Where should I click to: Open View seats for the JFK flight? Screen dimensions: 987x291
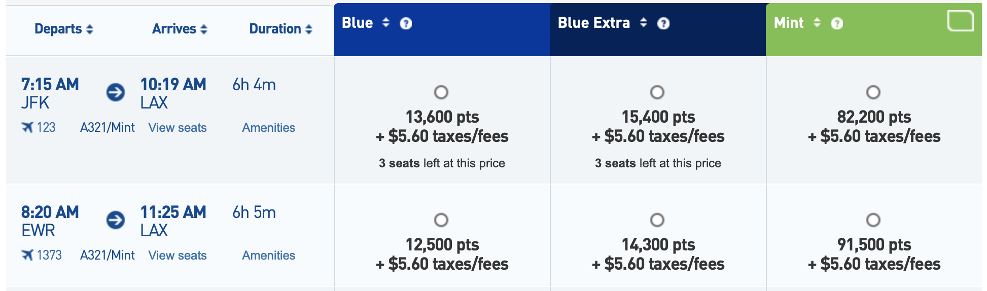click(x=178, y=128)
